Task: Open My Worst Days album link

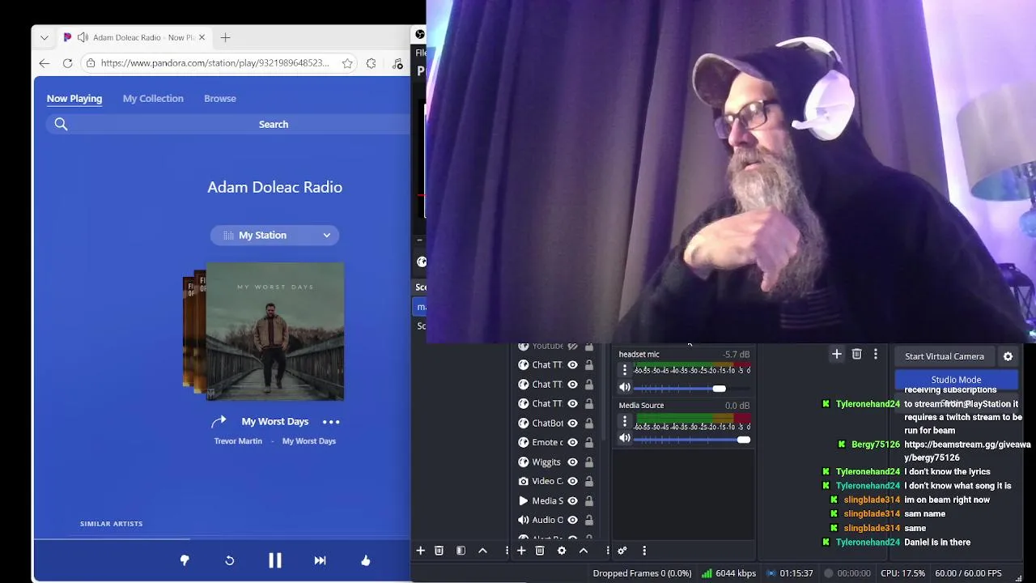Action: click(309, 441)
